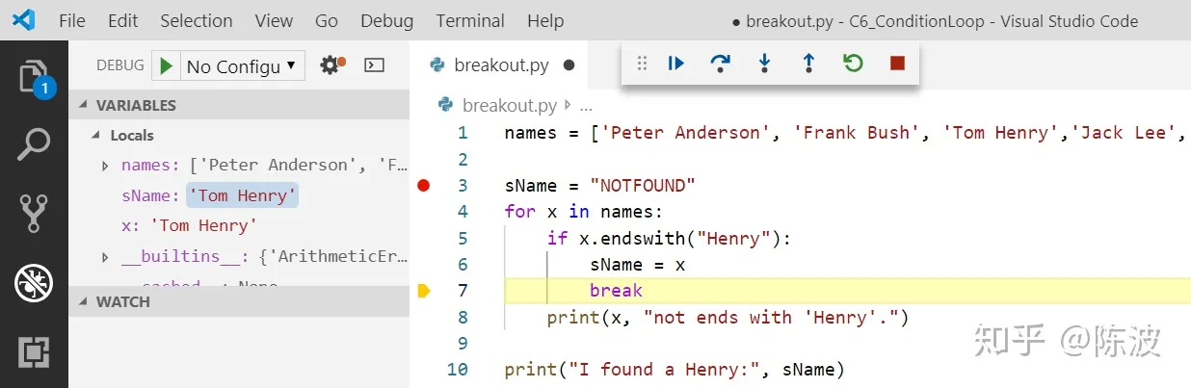This screenshot has width=1191, height=388.
Task: Stop debugging with the red square
Action: [897, 64]
